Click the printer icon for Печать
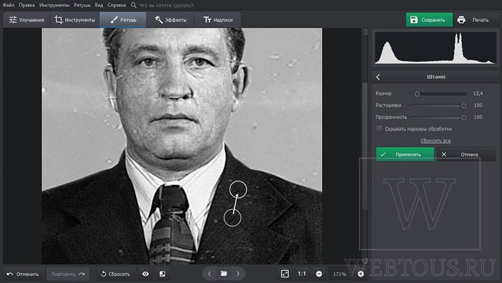Image resolution: width=502 pixels, height=283 pixels. (x=461, y=20)
